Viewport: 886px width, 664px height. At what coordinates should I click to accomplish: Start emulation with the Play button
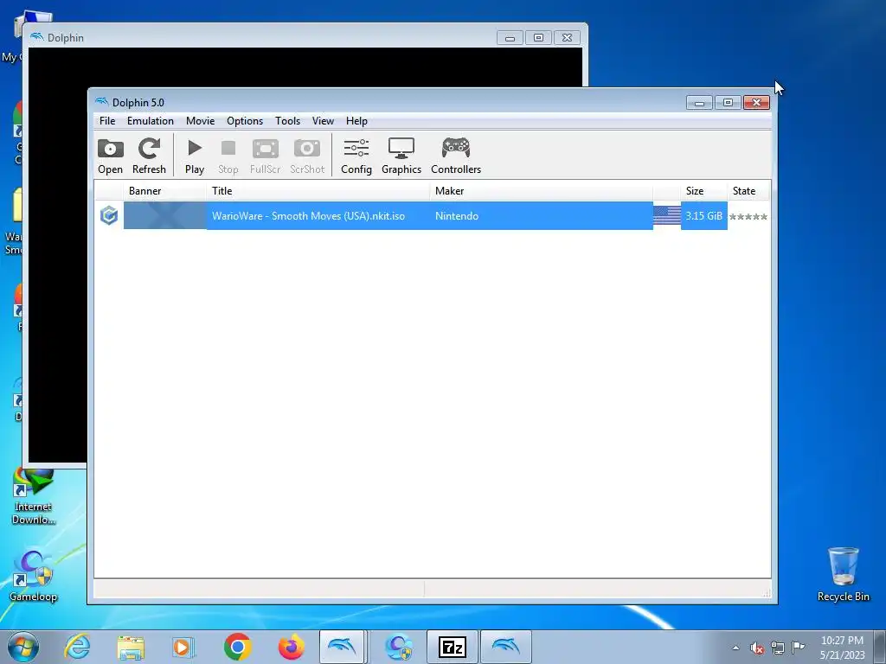pos(195,156)
